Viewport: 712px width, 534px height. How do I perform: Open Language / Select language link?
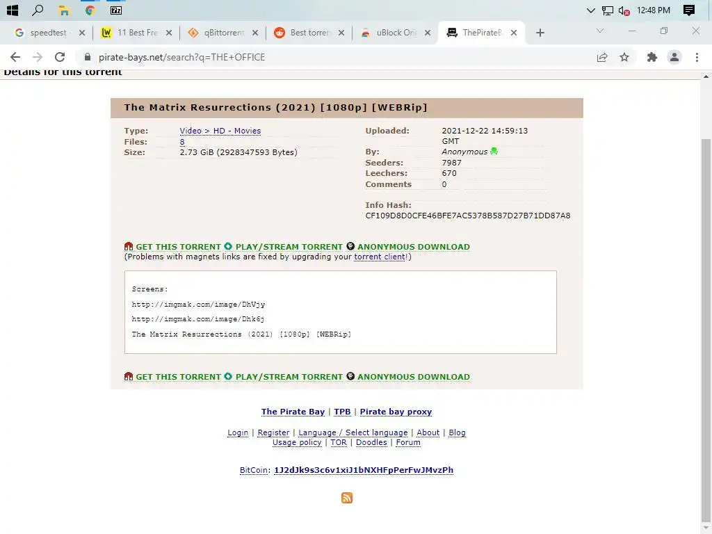click(353, 432)
